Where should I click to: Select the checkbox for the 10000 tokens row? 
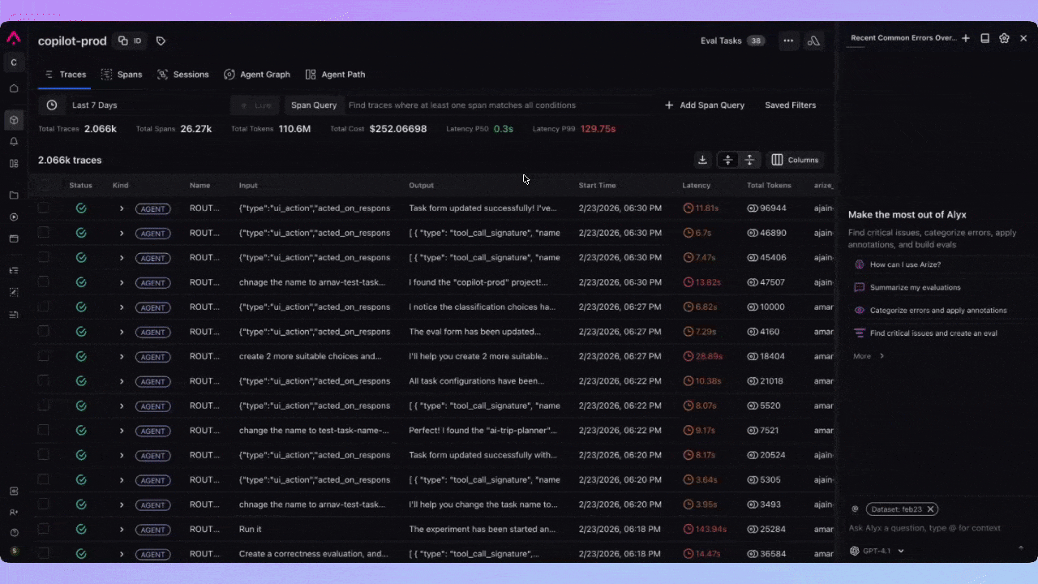[44, 307]
